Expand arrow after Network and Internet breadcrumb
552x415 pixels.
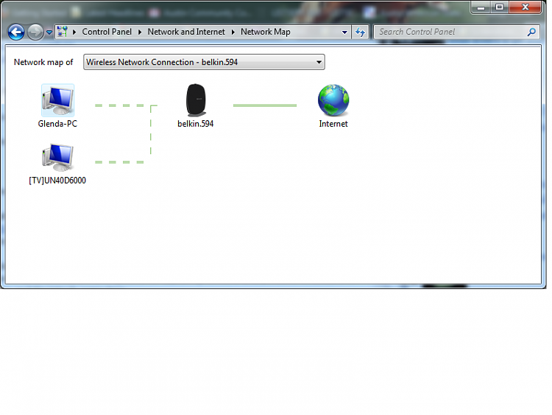[233, 32]
